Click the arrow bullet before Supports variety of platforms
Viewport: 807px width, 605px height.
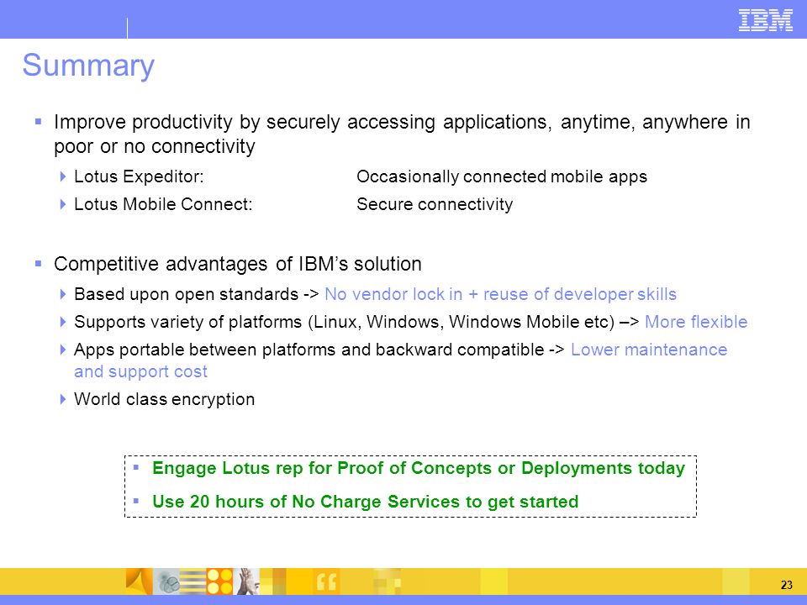coord(63,322)
